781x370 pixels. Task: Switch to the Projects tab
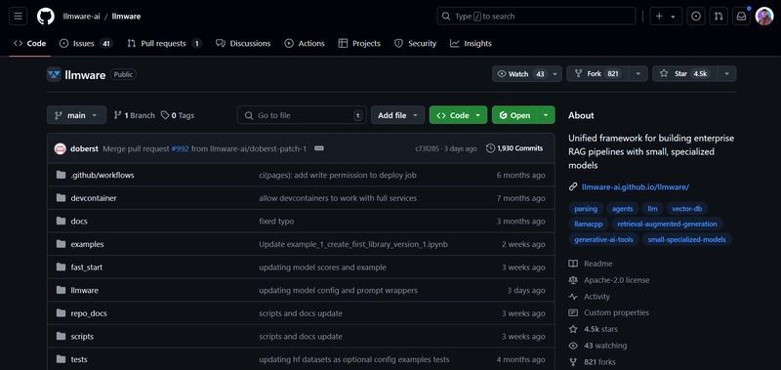[x=359, y=43]
